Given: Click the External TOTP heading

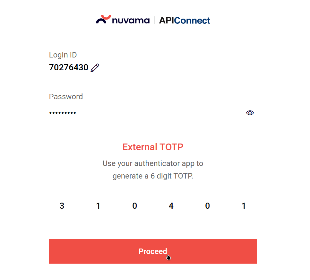Looking at the screenshot, I should tap(153, 147).
